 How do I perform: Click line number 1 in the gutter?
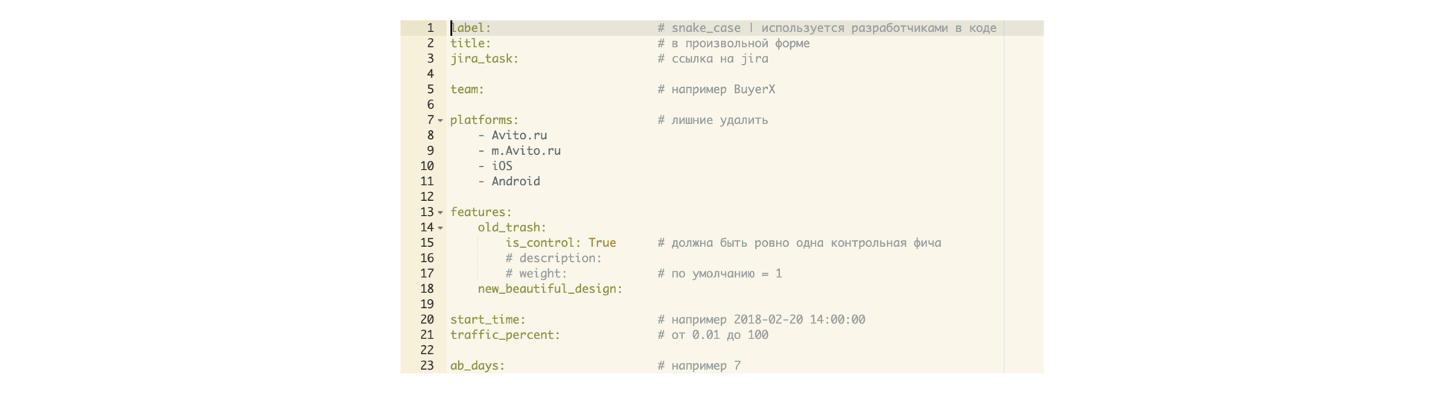tap(430, 28)
